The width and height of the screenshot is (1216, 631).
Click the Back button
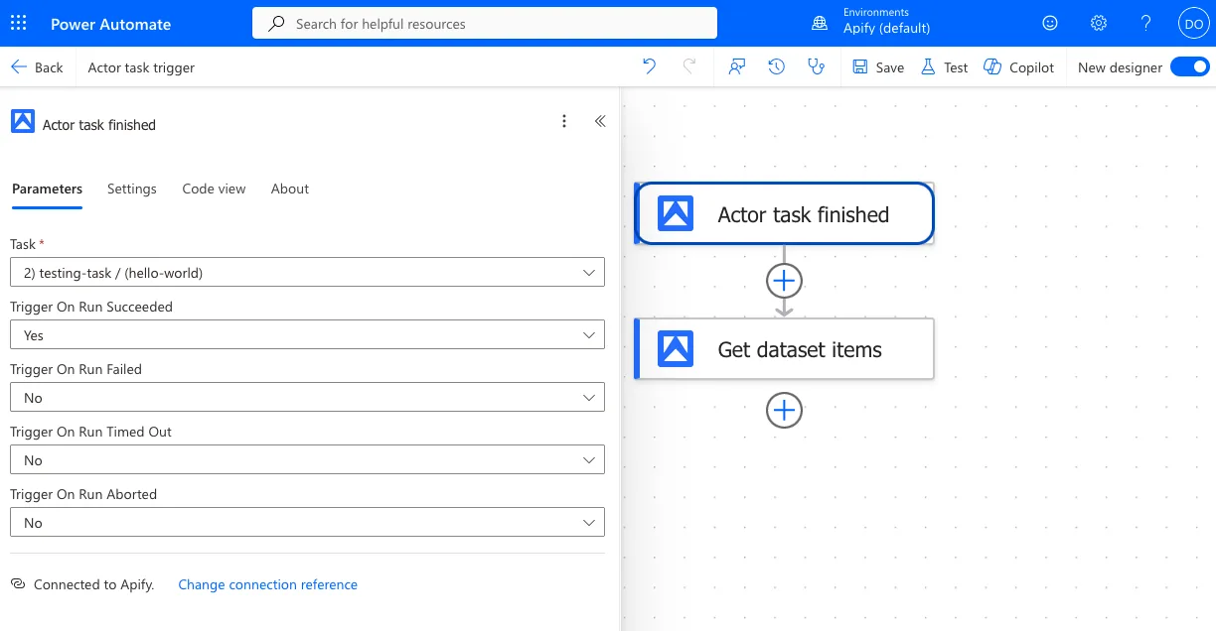coord(37,67)
